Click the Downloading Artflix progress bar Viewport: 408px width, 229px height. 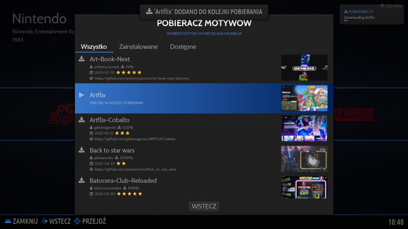[346, 21]
